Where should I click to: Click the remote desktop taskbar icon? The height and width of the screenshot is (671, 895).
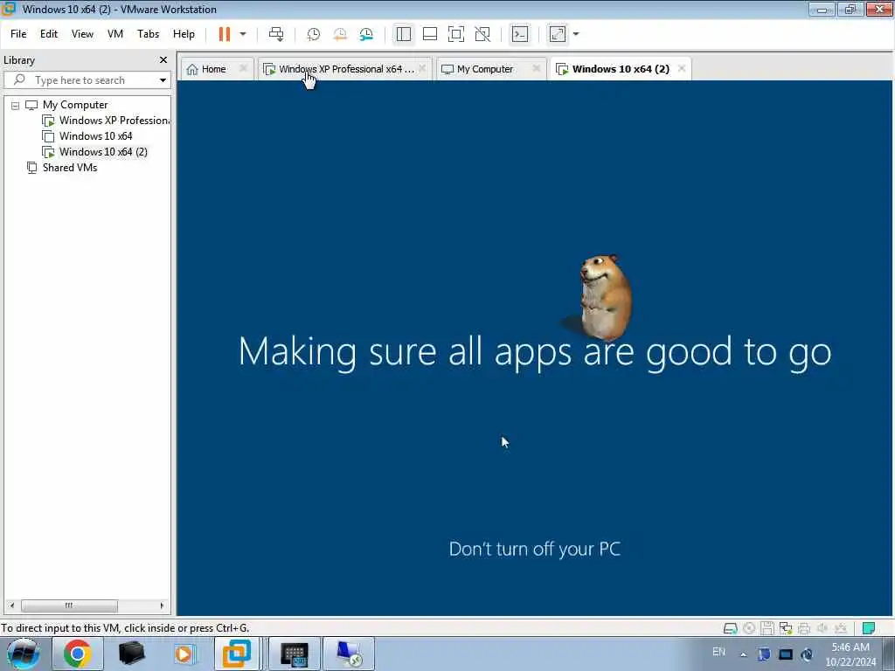(349, 654)
